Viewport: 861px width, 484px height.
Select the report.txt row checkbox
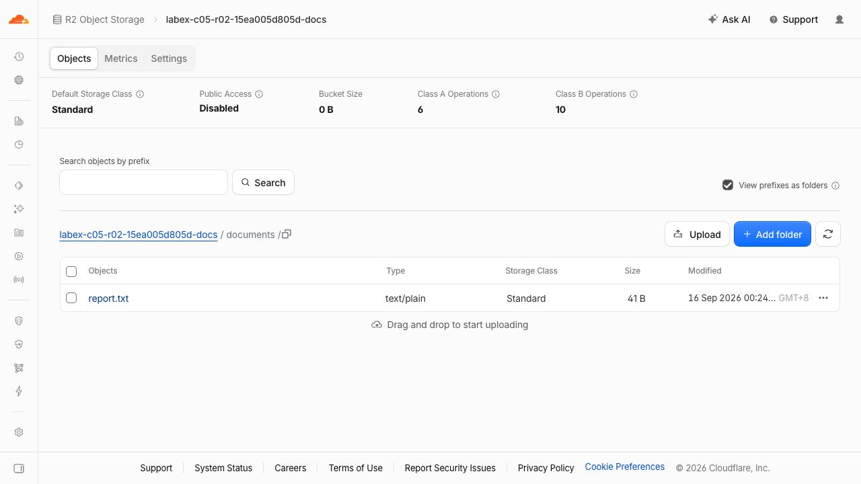click(x=71, y=298)
